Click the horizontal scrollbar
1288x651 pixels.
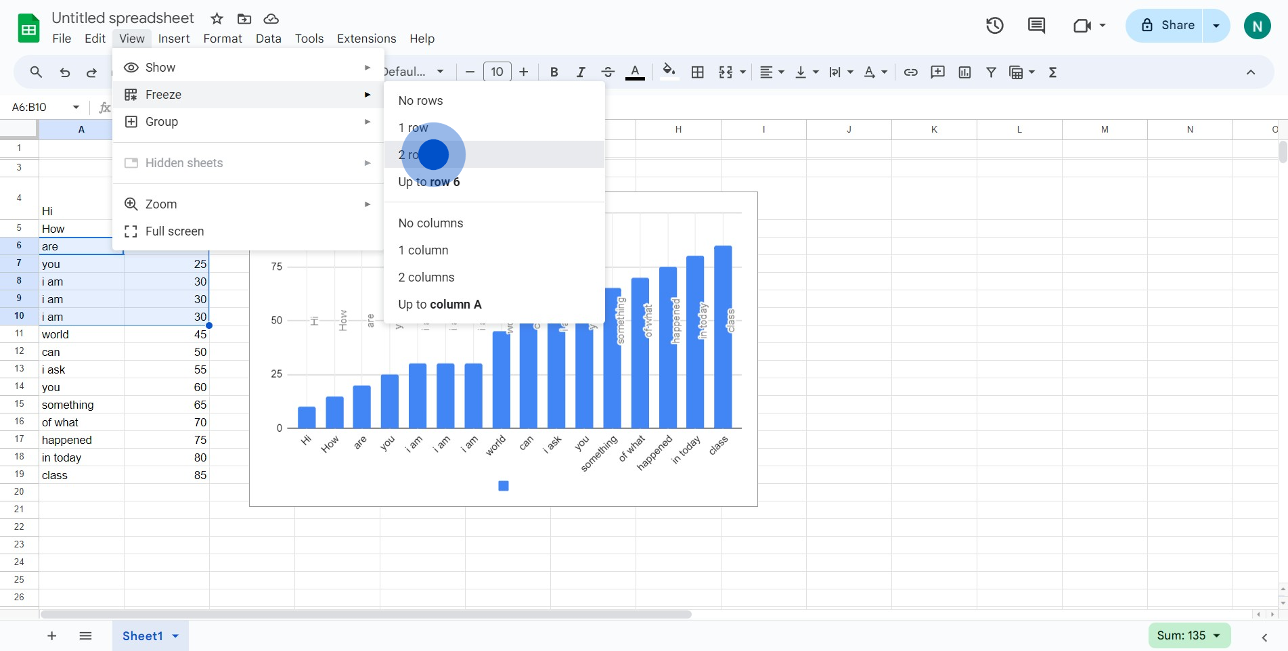click(x=365, y=614)
